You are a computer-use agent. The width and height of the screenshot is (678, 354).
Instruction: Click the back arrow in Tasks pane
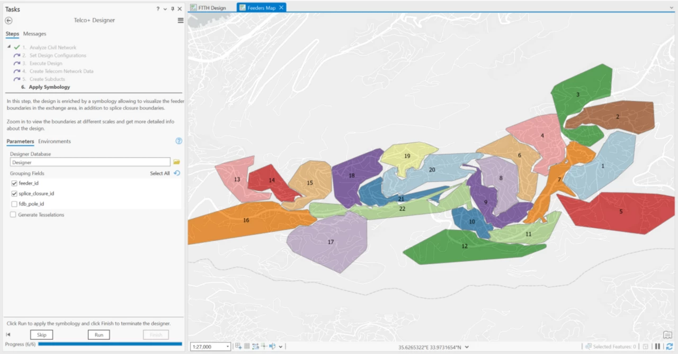[8, 21]
